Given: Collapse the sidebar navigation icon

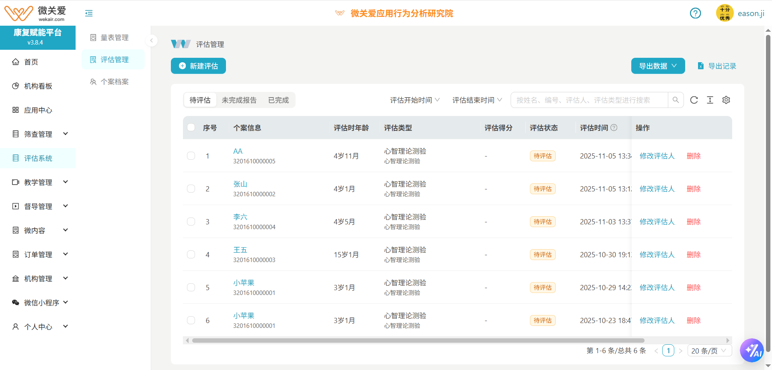Looking at the screenshot, I should [88, 13].
